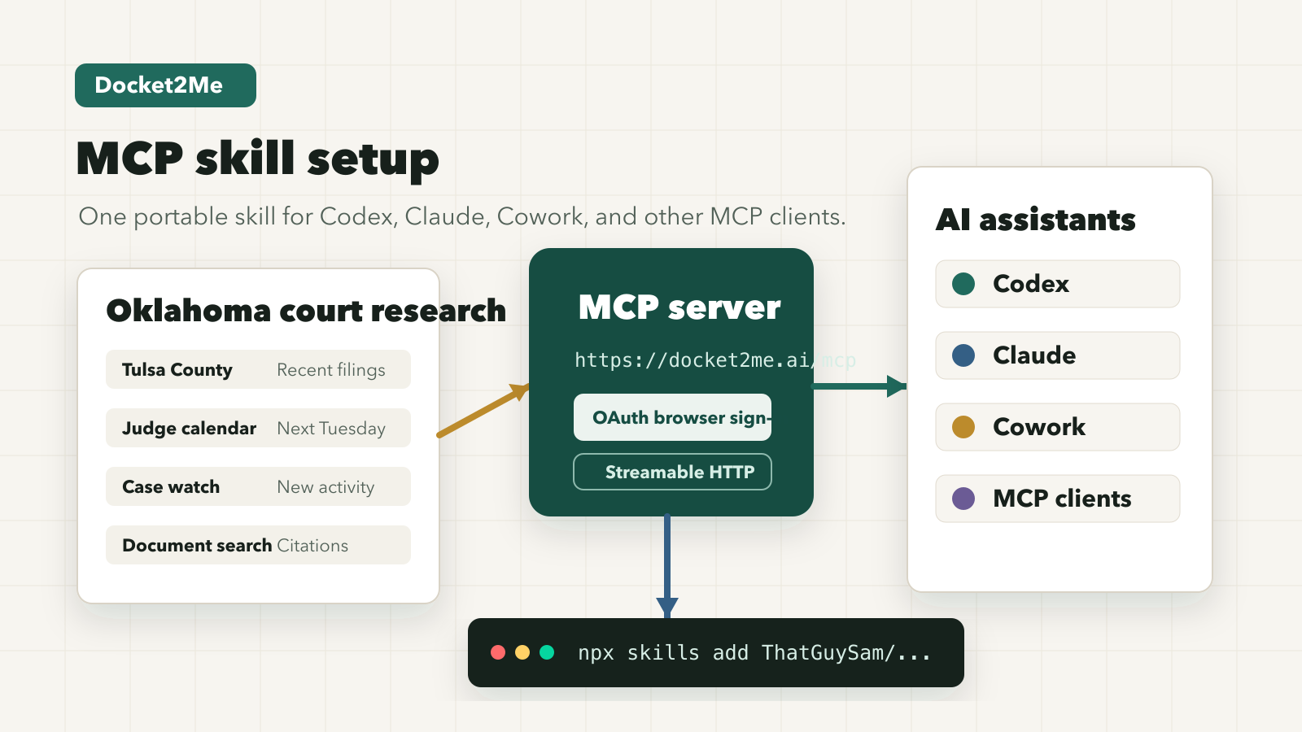Screen dimensions: 1302x732
Task: Click the blue dot beside Claude
Action: click(963, 355)
